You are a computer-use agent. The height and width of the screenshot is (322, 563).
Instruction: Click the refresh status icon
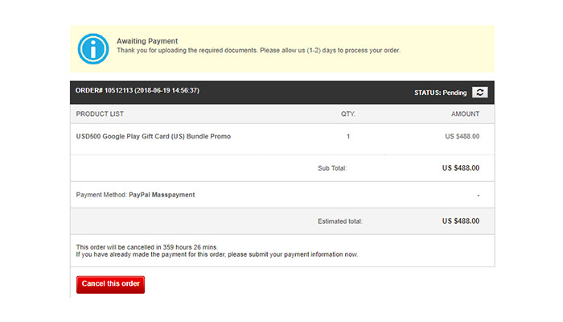479,93
